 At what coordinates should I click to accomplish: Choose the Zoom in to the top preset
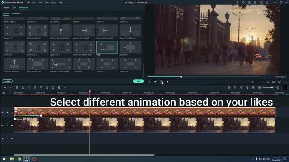coord(131,32)
